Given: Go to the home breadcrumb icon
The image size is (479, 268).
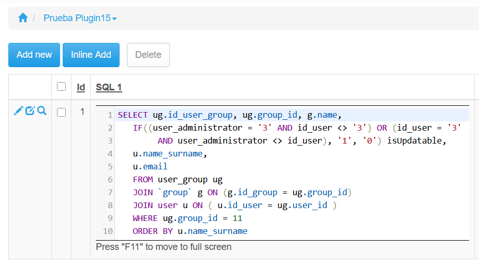Looking at the screenshot, I should pos(23,18).
